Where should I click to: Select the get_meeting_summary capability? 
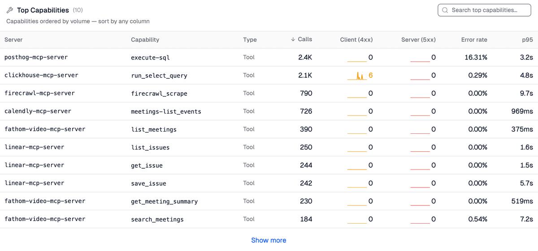[x=164, y=201]
